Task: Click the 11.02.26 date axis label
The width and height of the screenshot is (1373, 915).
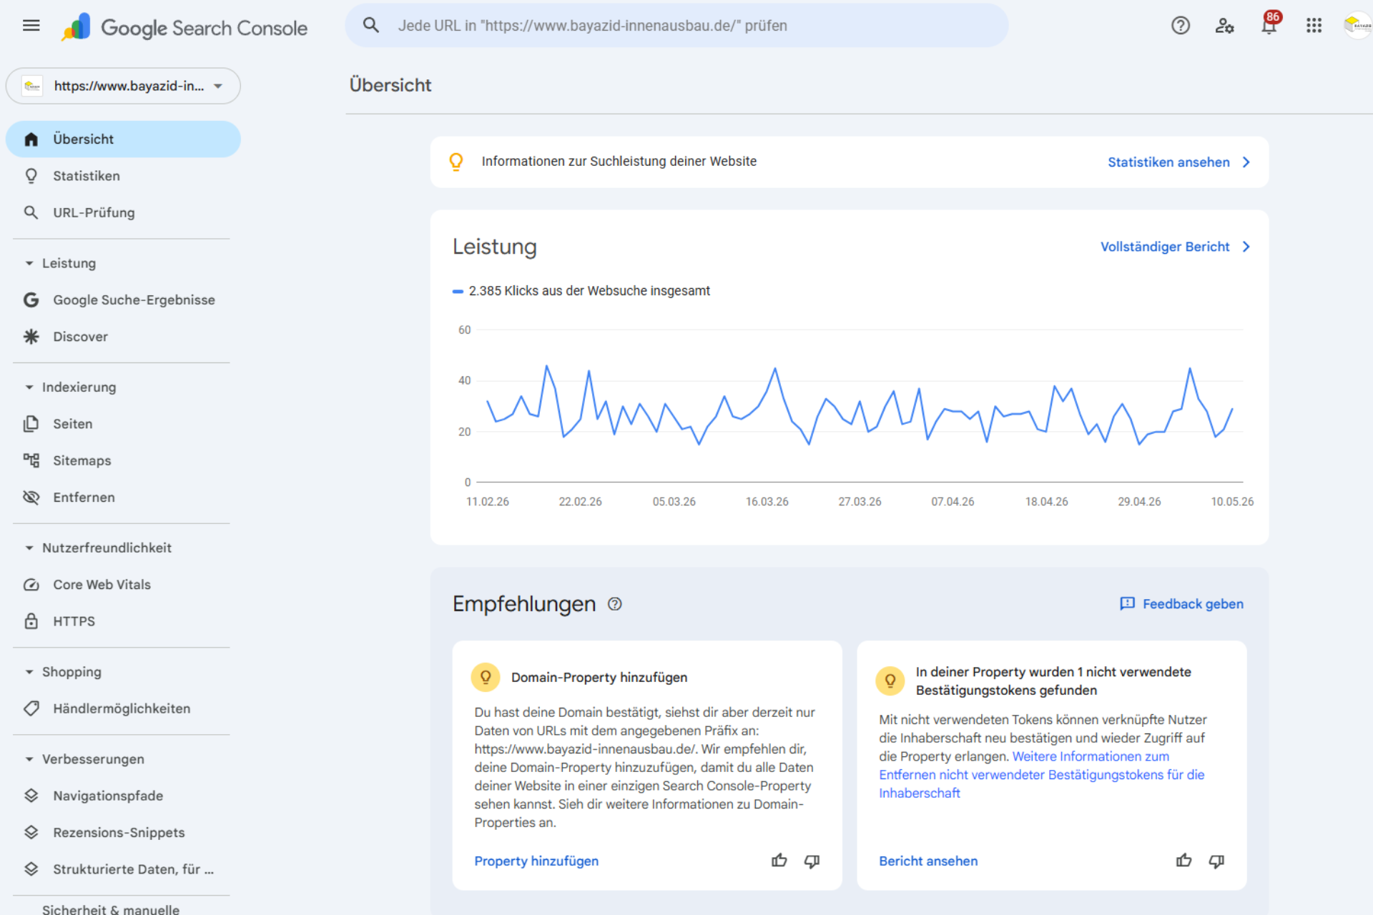Action: 488,502
